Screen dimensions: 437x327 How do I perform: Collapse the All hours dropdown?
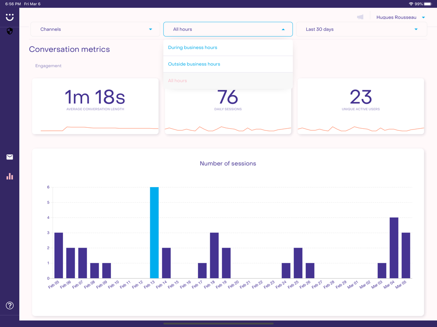[x=228, y=29]
